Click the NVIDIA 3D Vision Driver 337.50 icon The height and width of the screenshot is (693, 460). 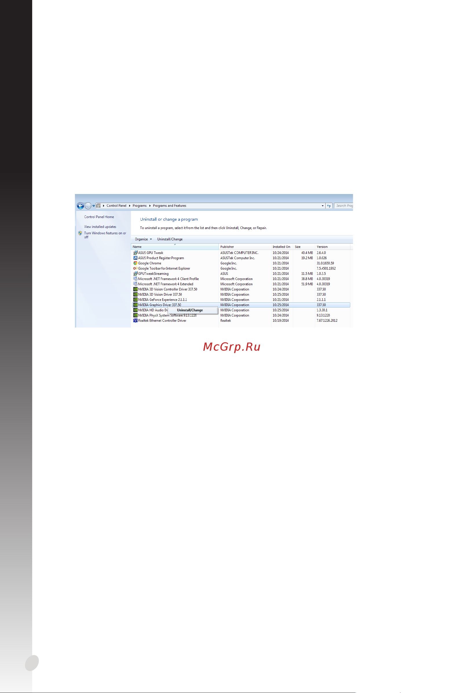(135, 295)
